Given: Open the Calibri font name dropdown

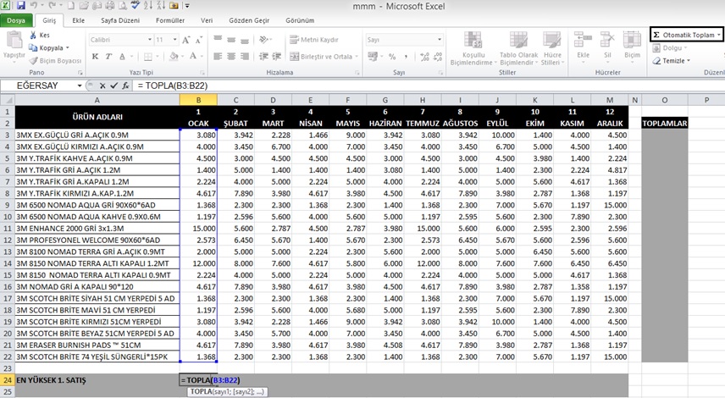Looking at the screenshot, I should coord(150,40).
